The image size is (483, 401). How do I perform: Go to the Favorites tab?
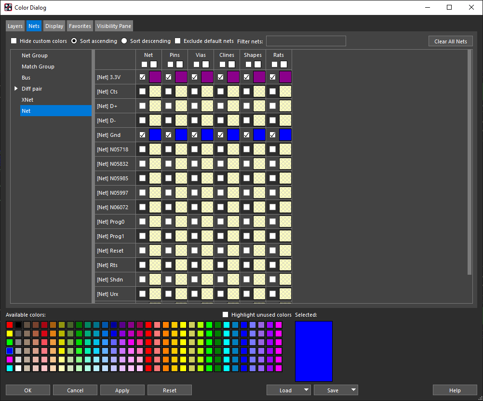pyautogui.click(x=80, y=26)
